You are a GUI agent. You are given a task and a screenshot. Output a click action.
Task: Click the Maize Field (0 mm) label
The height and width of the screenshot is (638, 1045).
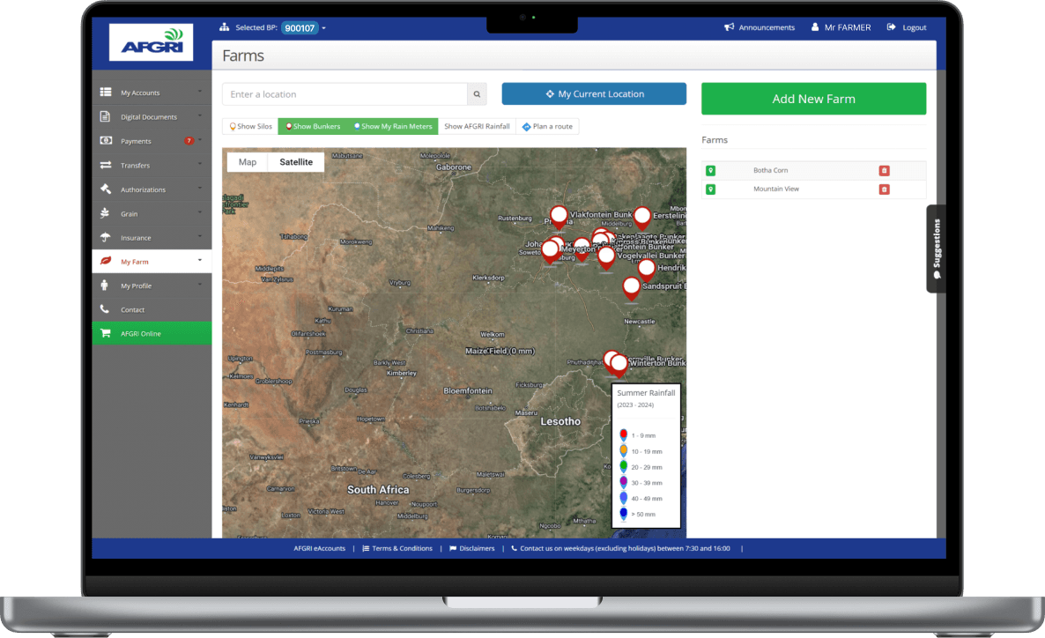point(500,351)
